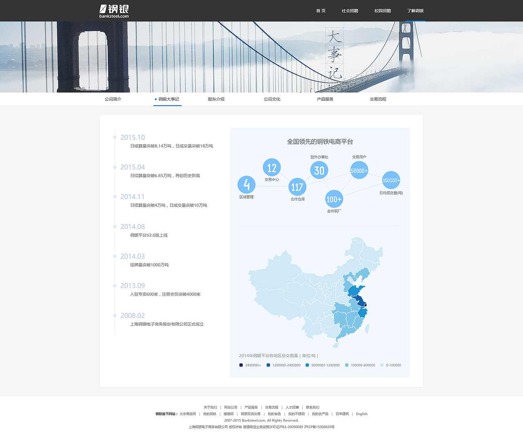Open 校园招聘 in top navigation
The height and width of the screenshot is (439, 523).
pos(382,11)
